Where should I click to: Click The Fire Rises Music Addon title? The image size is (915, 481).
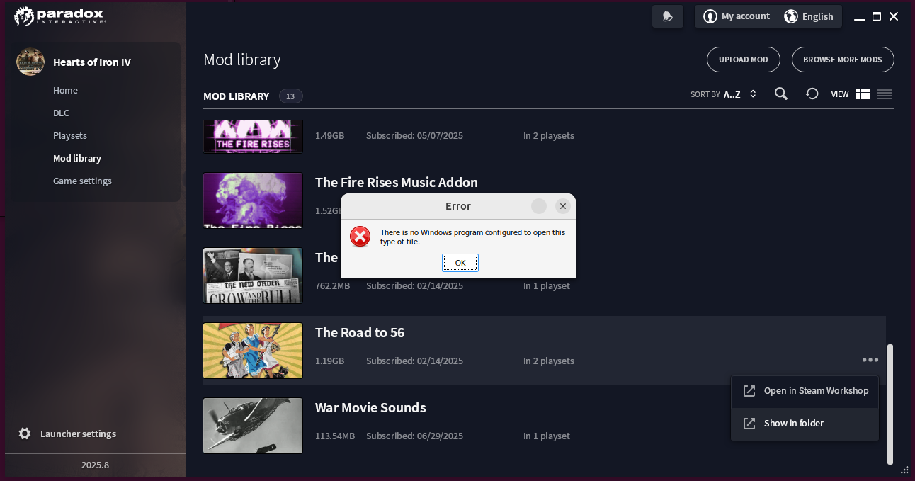[397, 182]
